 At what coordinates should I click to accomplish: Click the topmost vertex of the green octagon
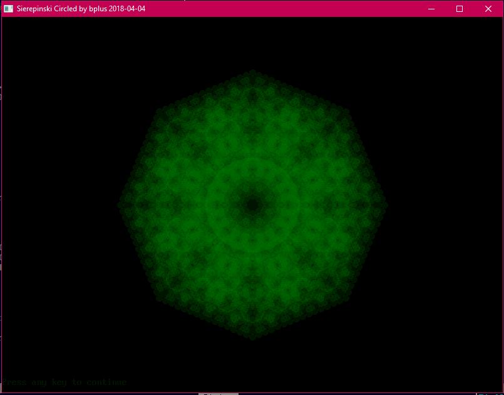pyautogui.click(x=253, y=71)
